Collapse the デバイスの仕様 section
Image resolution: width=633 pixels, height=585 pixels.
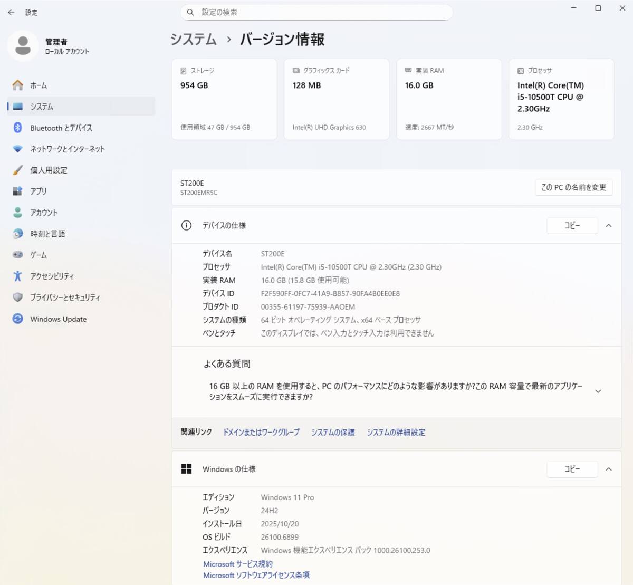[x=608, y=226]
